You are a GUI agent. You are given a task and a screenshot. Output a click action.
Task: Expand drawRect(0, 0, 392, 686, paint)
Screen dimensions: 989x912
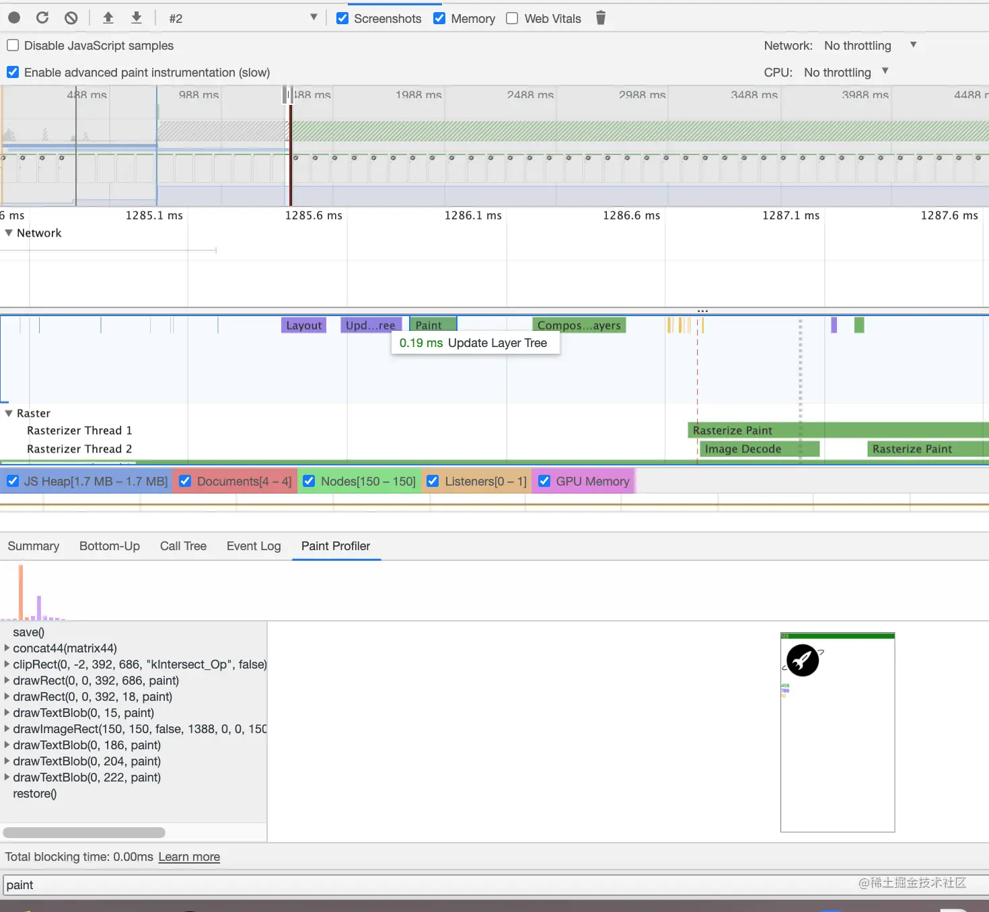7,681
